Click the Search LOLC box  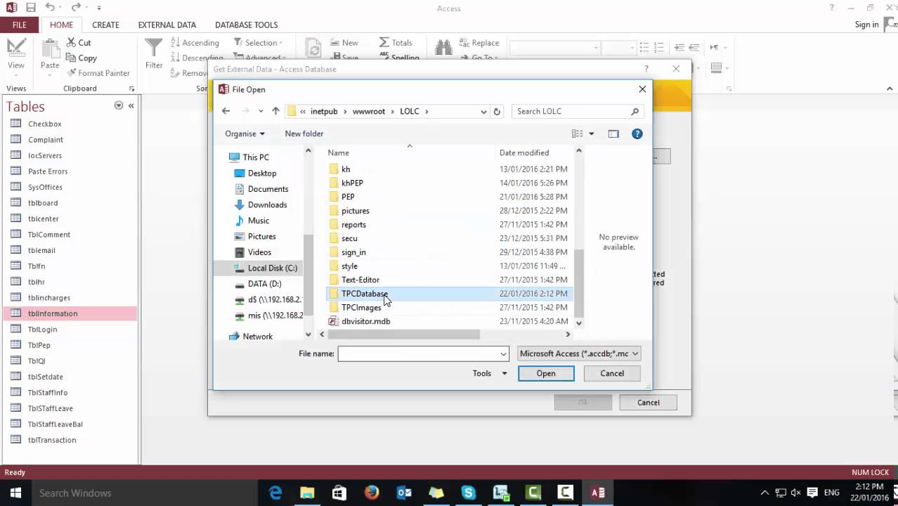click(573, 111)
